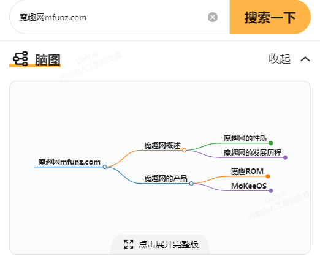Click the green dot at 魔趣网的性质

[271, 143]
